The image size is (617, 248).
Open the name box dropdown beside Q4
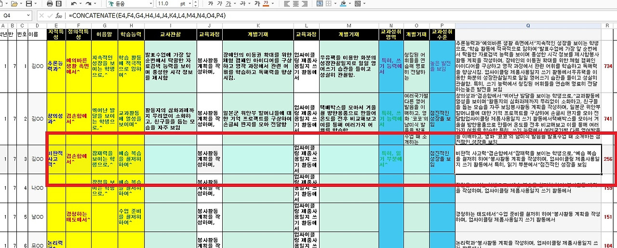coord(28,16)
